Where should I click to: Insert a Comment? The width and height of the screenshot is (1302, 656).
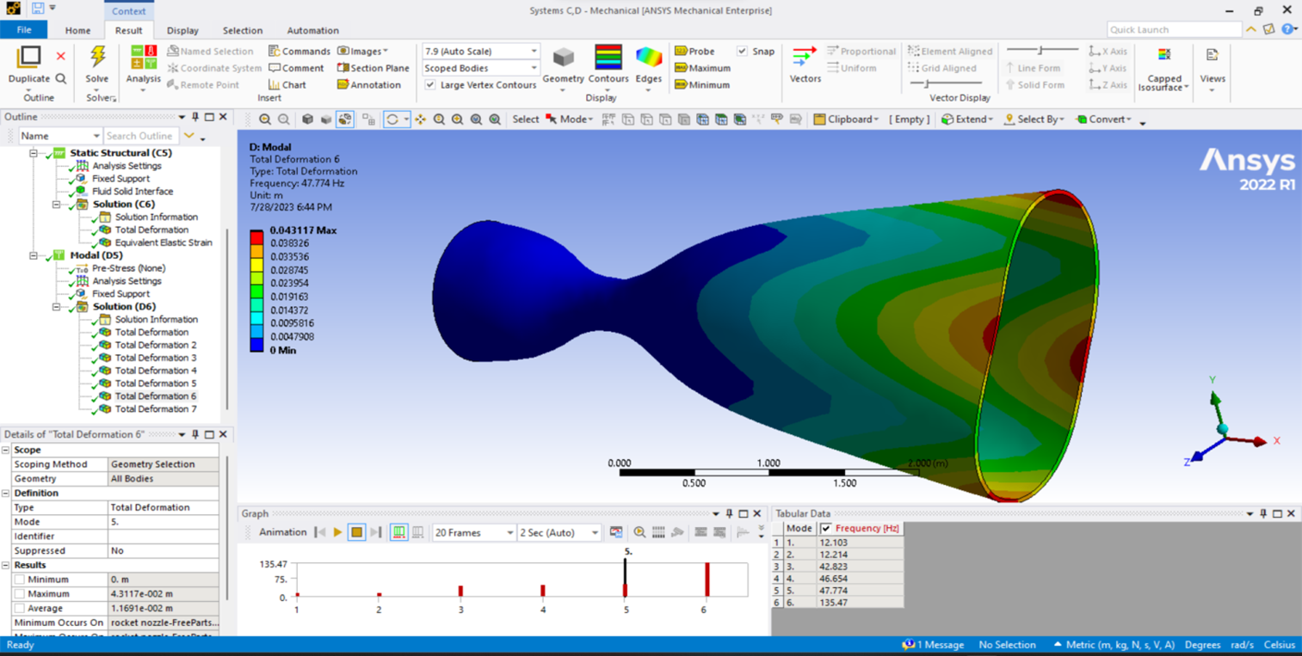(296, 68)
